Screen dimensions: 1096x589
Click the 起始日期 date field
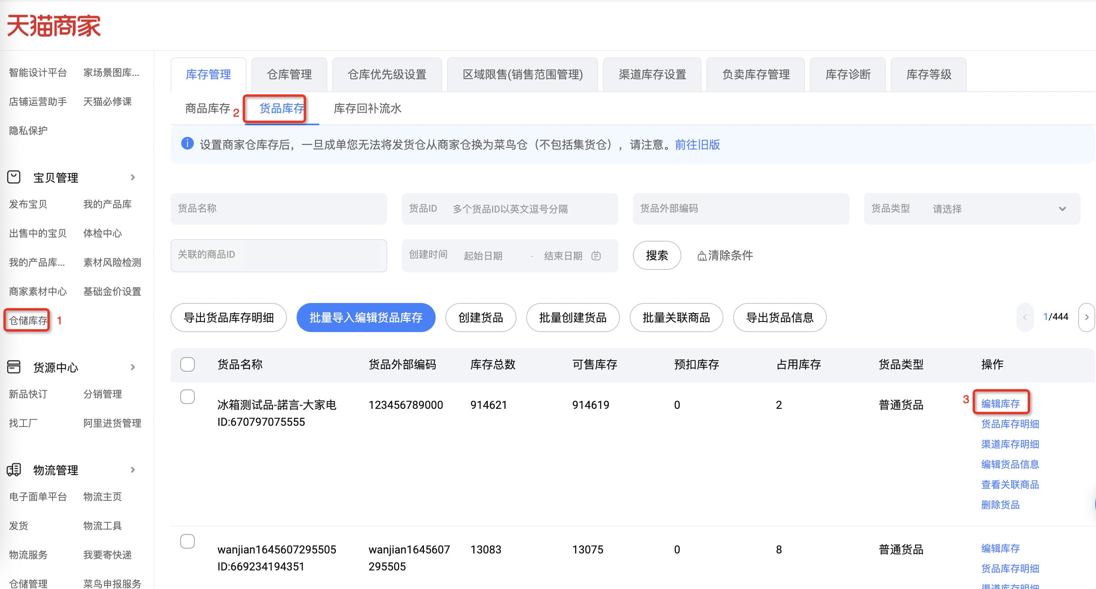tap(483, 256)
